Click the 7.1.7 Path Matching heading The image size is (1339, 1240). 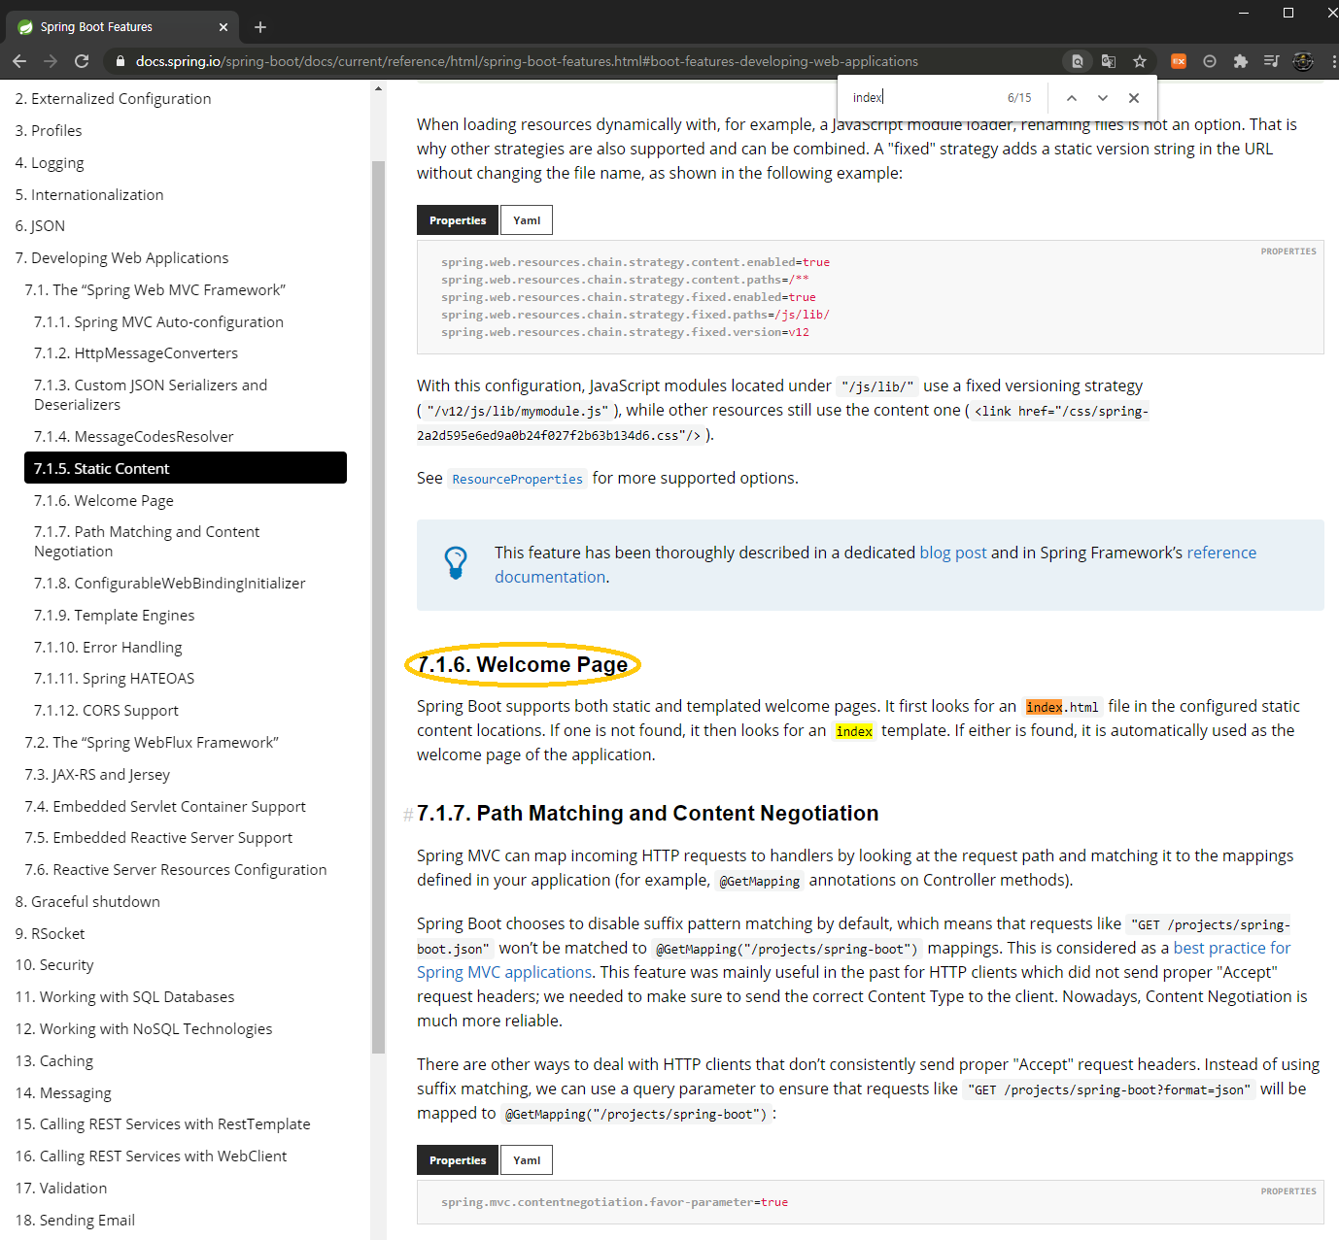(648, 814)
